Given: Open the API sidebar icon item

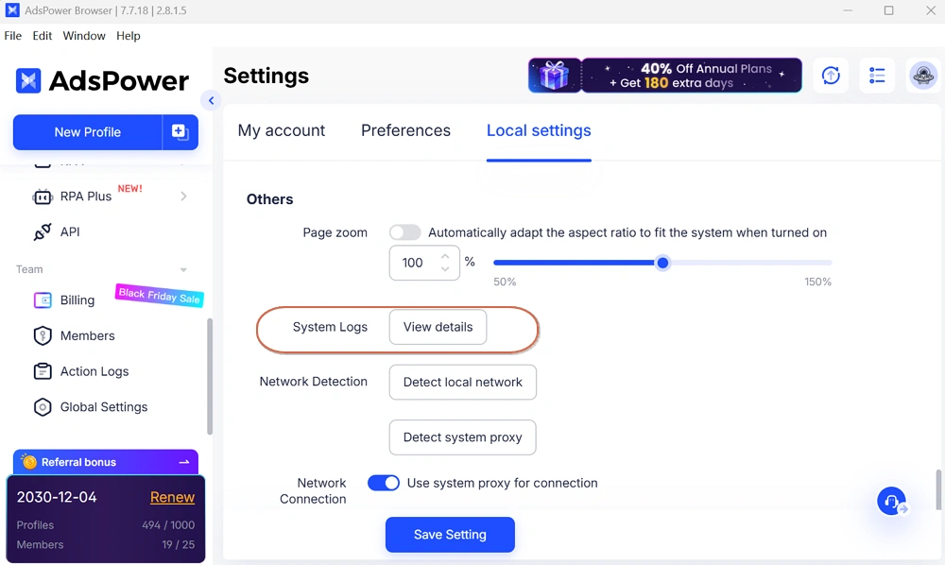Looking at the screenshot, I should [x=43, y=231].
